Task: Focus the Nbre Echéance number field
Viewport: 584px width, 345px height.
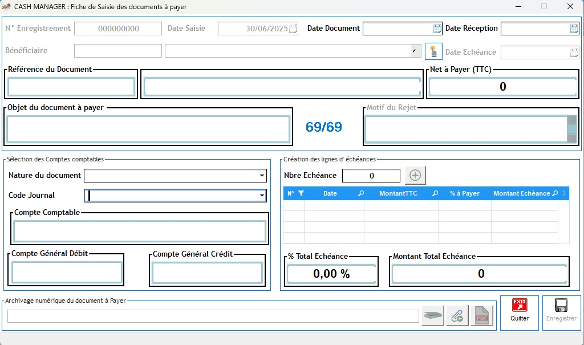Action: tap(371, 176)
